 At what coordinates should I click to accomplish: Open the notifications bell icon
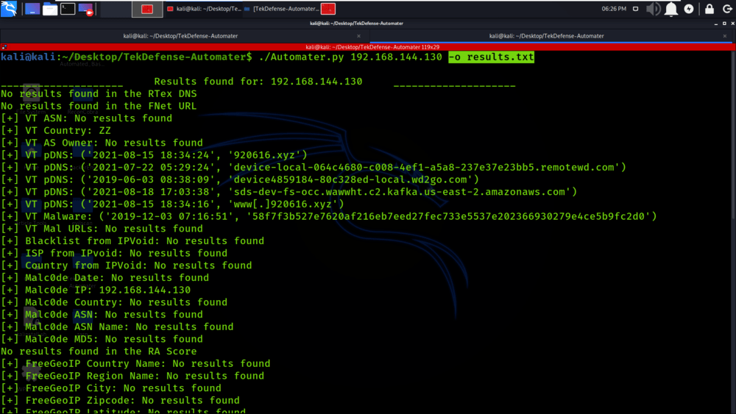pos(671,9)
